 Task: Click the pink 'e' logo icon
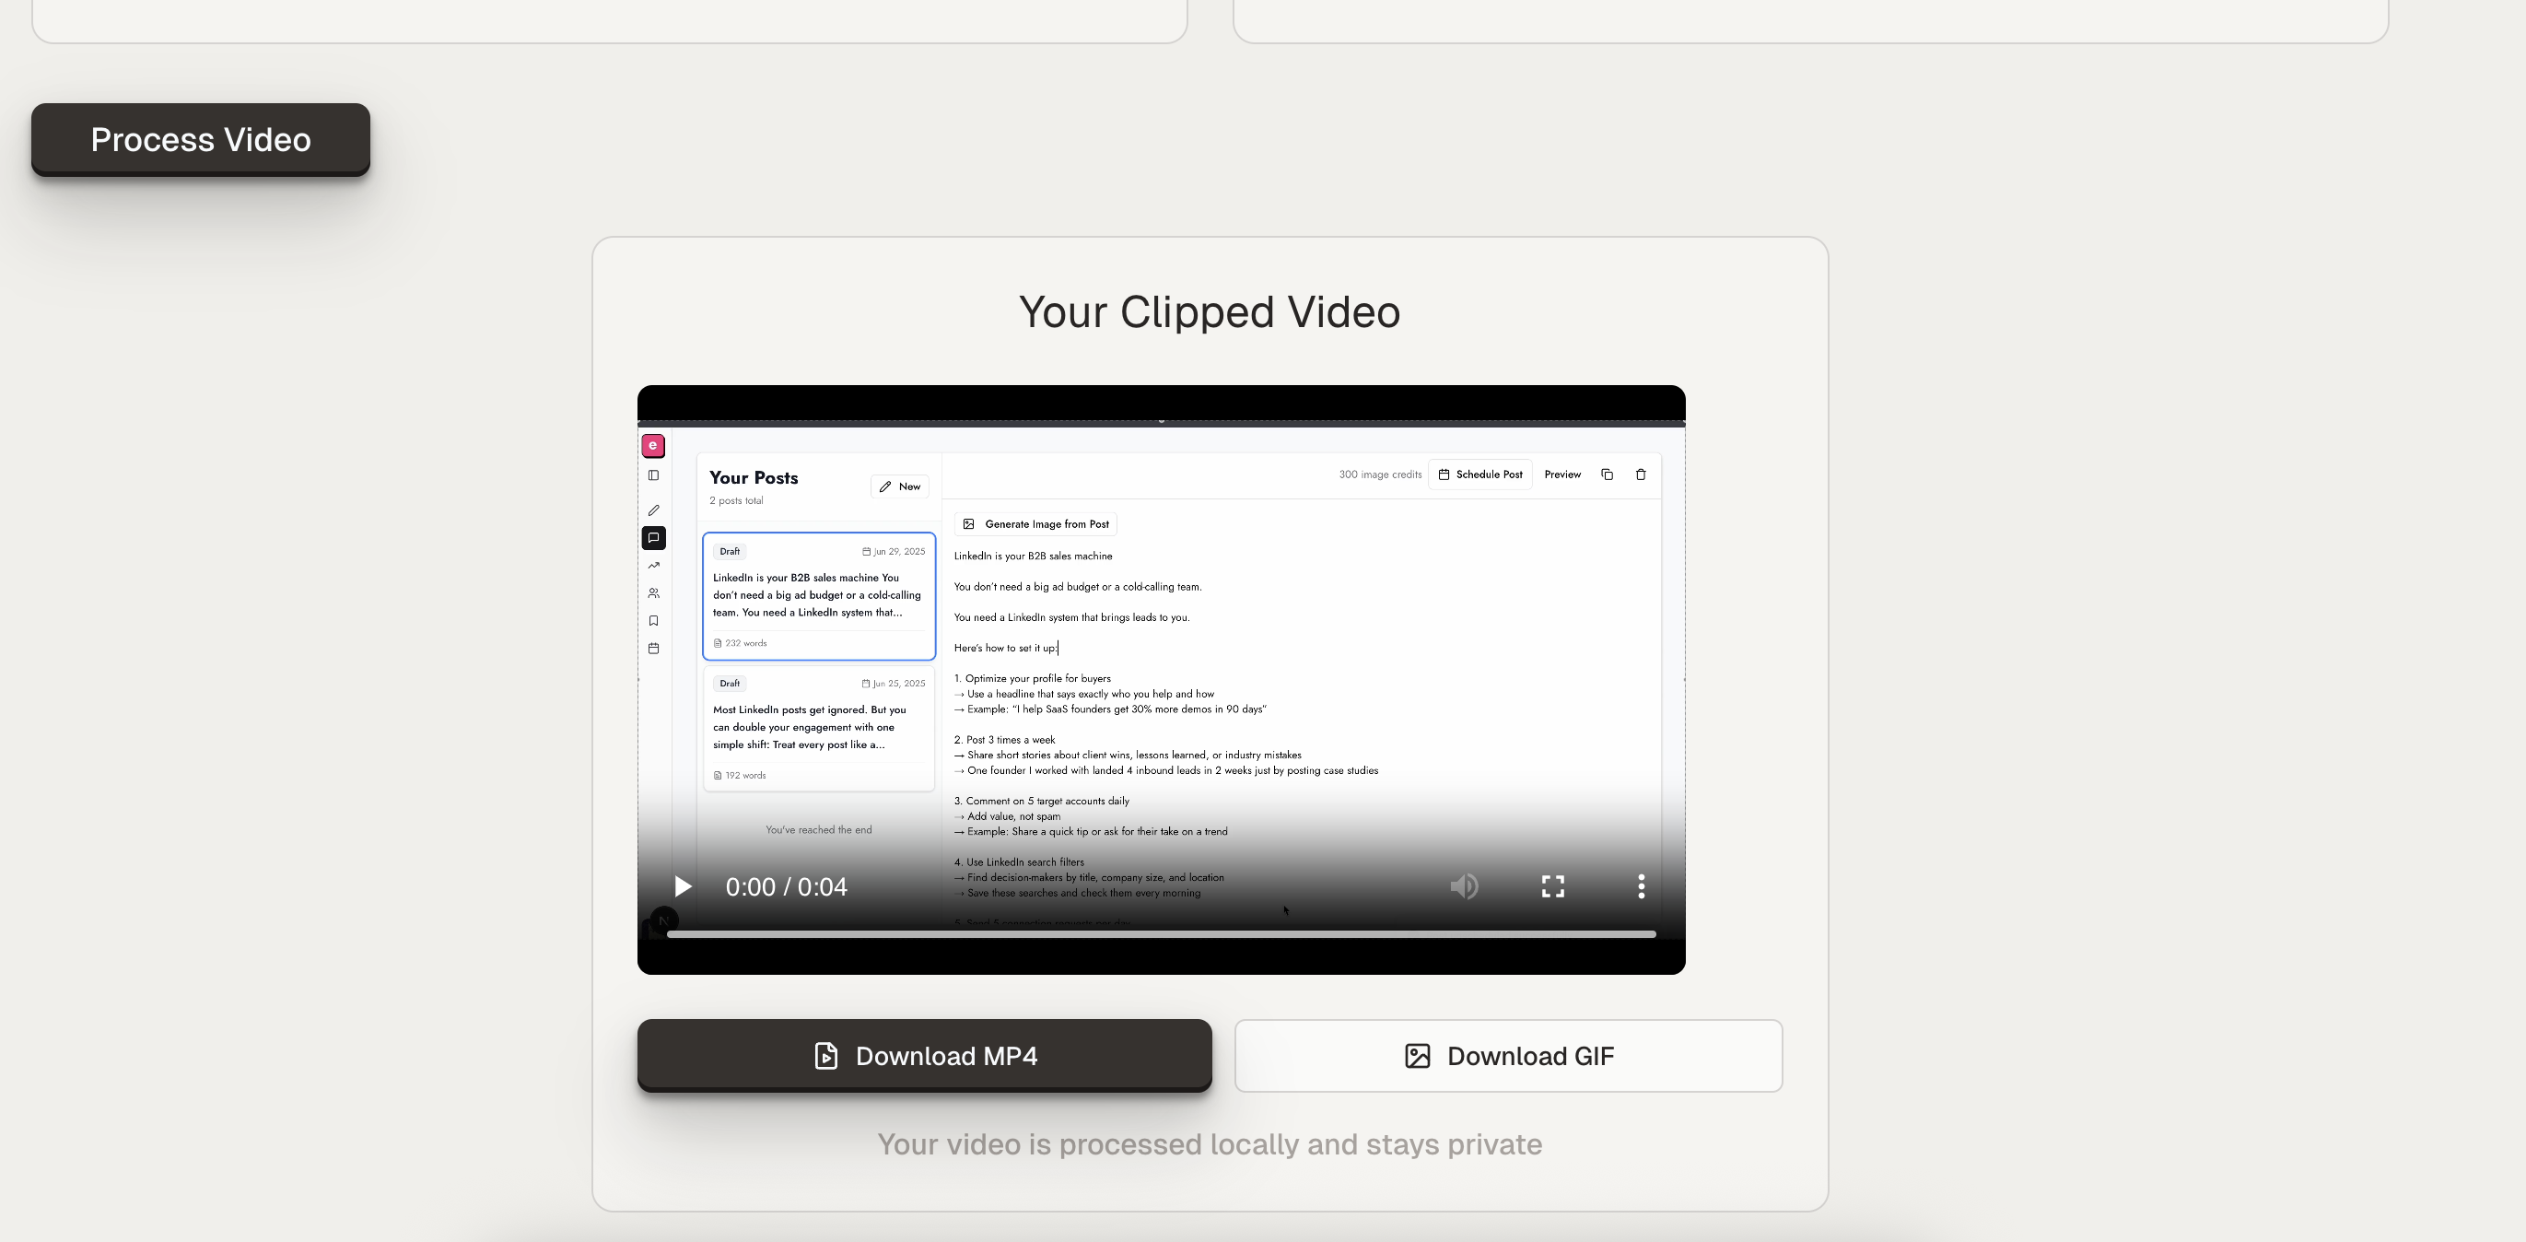click(653, 445)
